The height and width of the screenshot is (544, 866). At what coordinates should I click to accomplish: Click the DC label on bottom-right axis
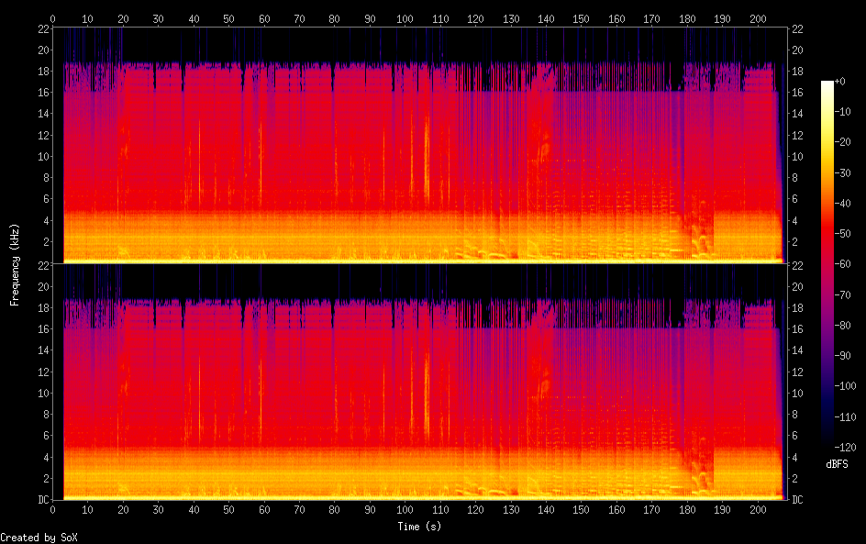798,500
